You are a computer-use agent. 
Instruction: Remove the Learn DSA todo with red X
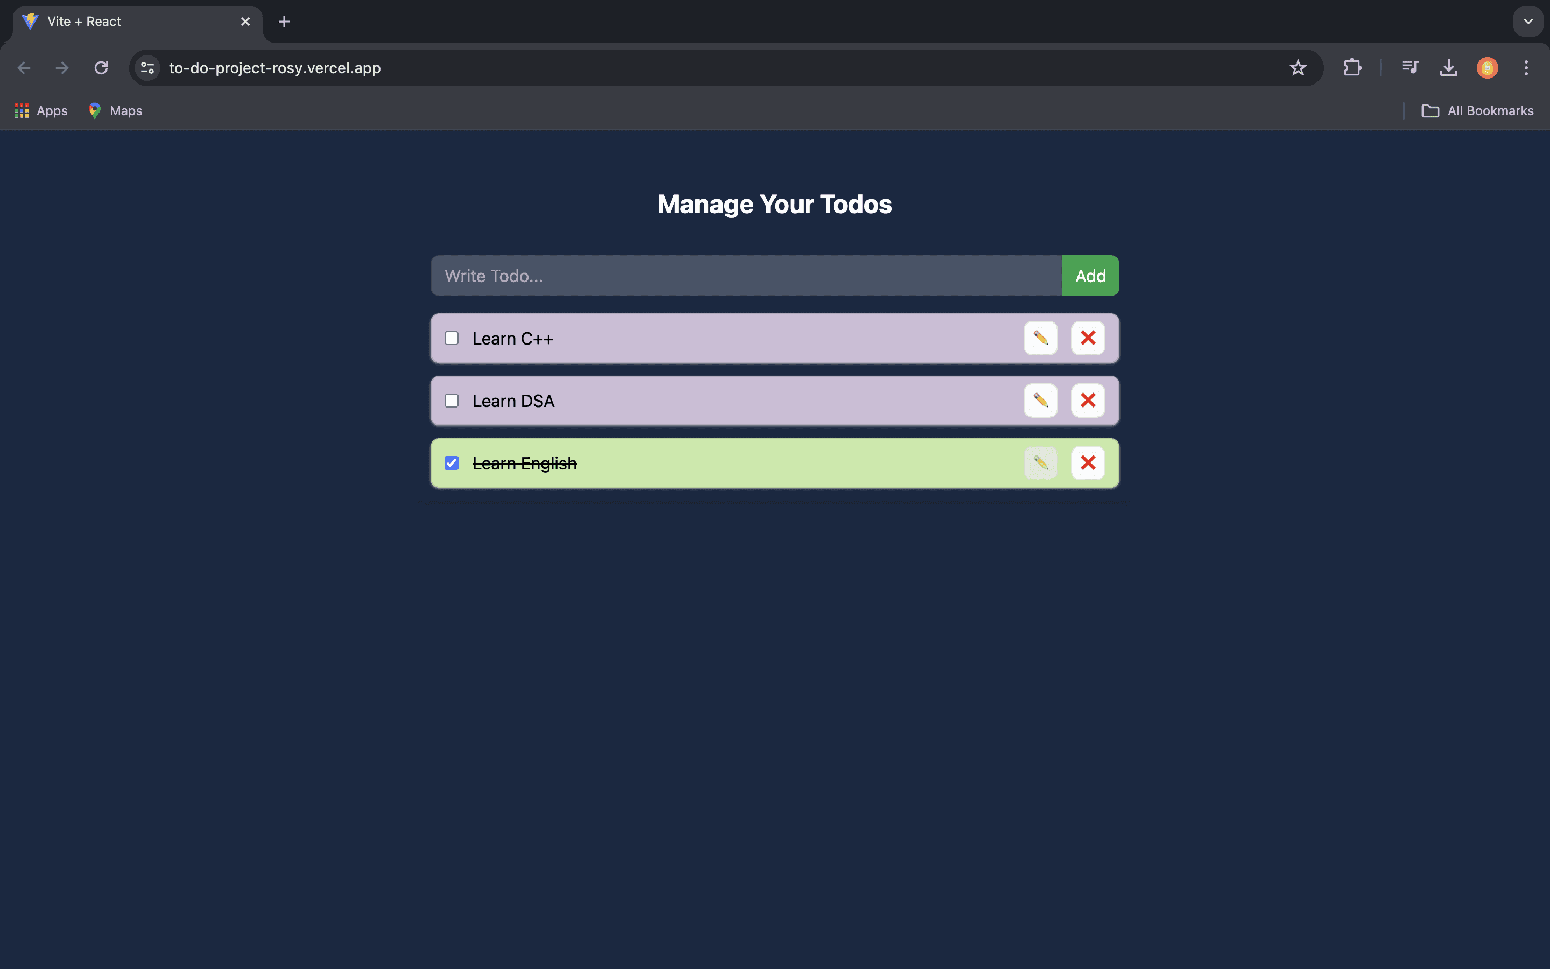click(1088, 401)
